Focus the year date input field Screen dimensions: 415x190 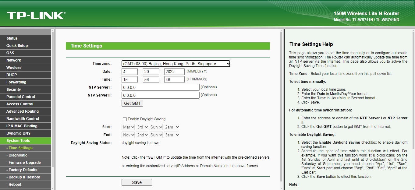click(x=174, y=72)
